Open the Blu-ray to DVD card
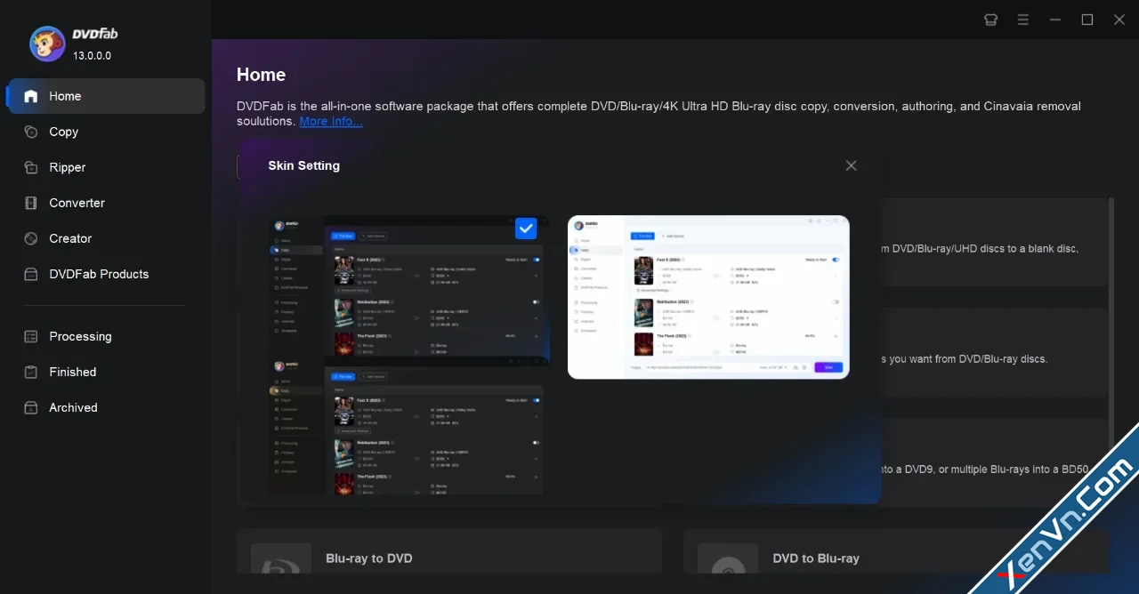The width and height of the screenshot is (1139, 594). 449,552
